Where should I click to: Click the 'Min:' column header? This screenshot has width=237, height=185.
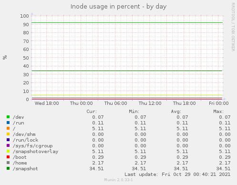pos(134,112)
